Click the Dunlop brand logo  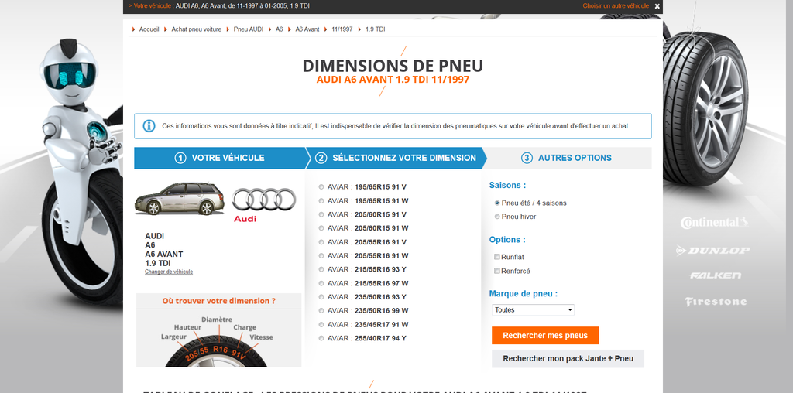712,250
